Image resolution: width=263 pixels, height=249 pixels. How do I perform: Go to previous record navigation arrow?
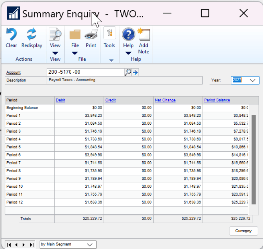pyautogui.click(x=16, y=245)
